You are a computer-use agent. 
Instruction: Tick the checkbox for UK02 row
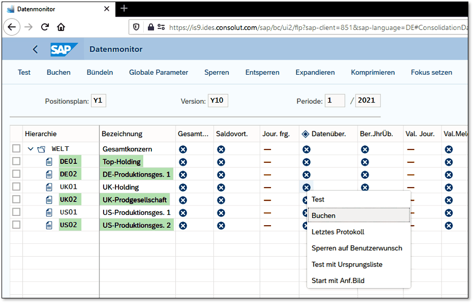point(16,199)
